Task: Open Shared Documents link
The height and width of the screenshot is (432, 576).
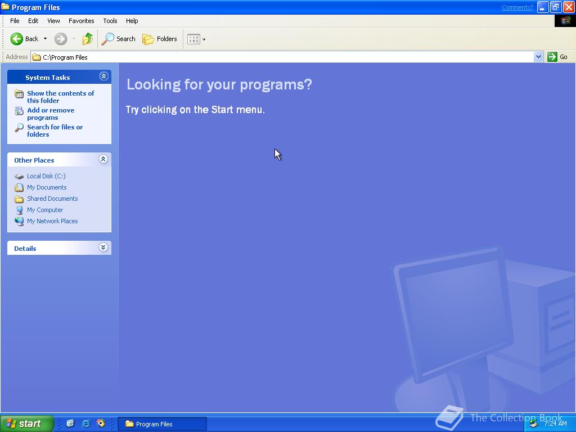Action: (x=52, y=199)
